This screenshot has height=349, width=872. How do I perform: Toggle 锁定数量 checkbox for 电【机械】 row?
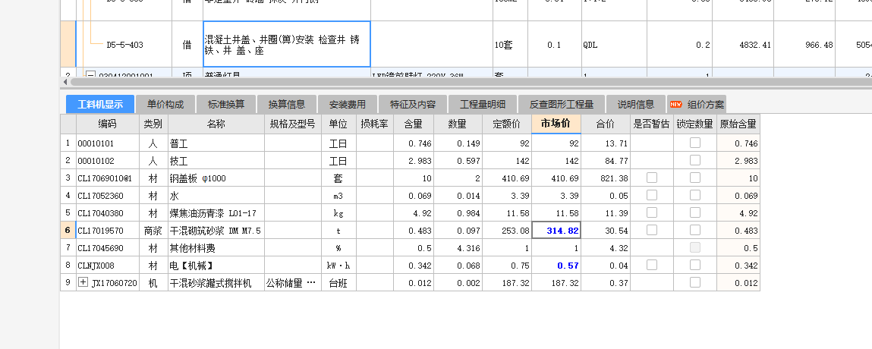tap(694, 265)
